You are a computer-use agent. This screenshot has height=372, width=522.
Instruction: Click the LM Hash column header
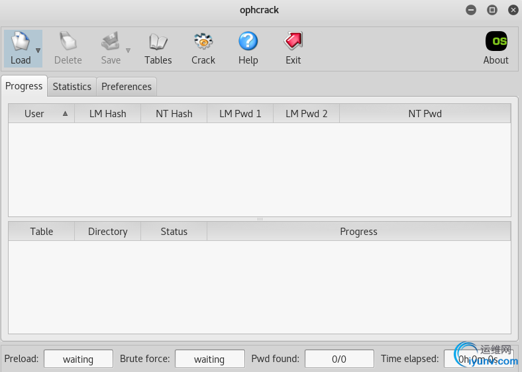click(107, 114)
